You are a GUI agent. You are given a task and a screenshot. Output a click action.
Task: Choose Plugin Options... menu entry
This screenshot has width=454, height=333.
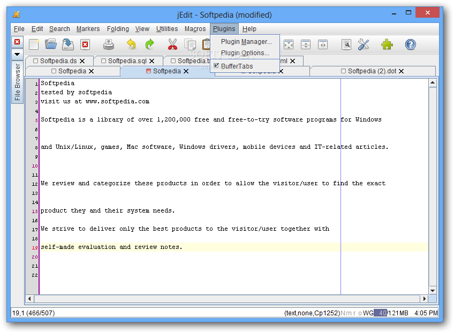245,53
